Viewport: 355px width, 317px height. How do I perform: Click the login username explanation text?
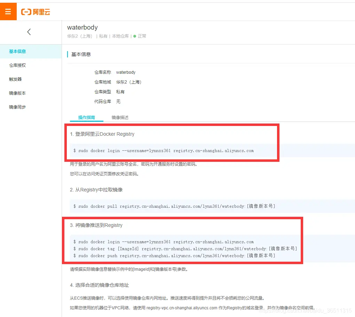134,164
